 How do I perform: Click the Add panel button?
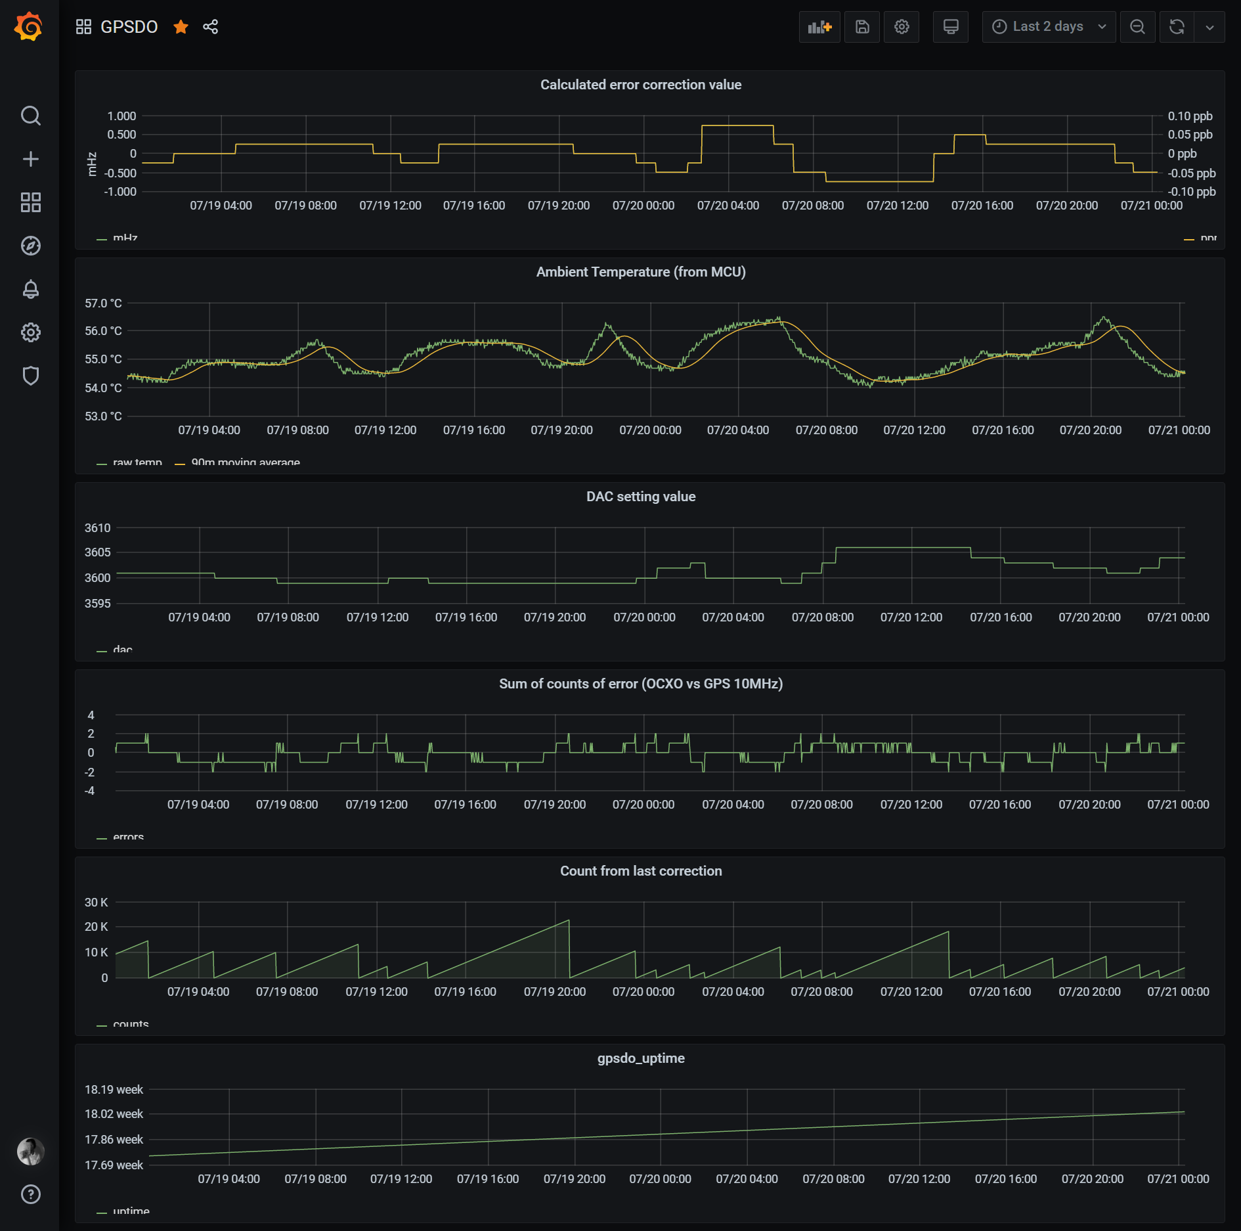[819, 27]
